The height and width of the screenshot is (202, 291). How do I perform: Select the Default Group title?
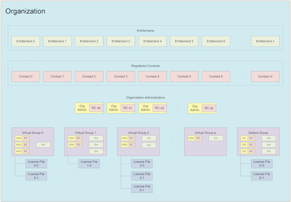pyautogui.click(x=258, y=133)
